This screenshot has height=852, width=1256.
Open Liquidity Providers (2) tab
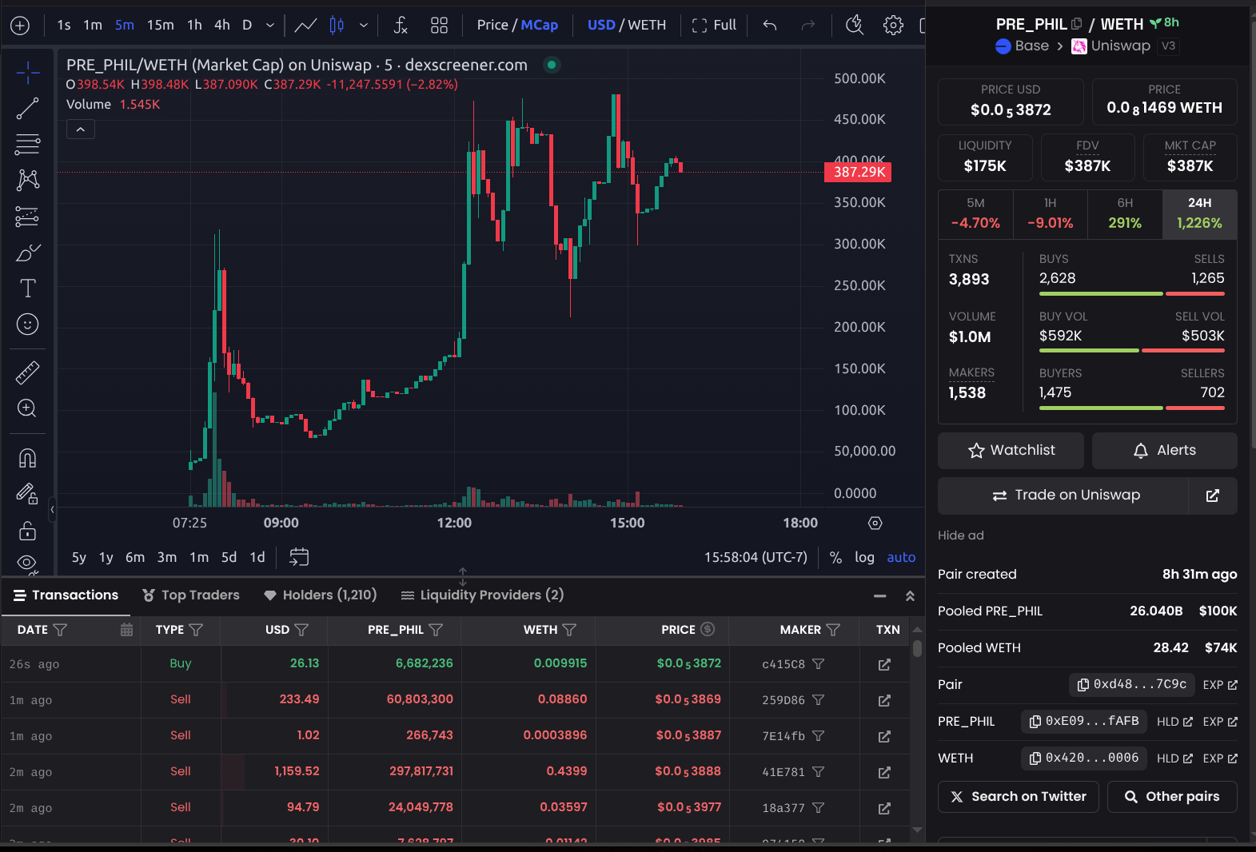tap(482, 595)
